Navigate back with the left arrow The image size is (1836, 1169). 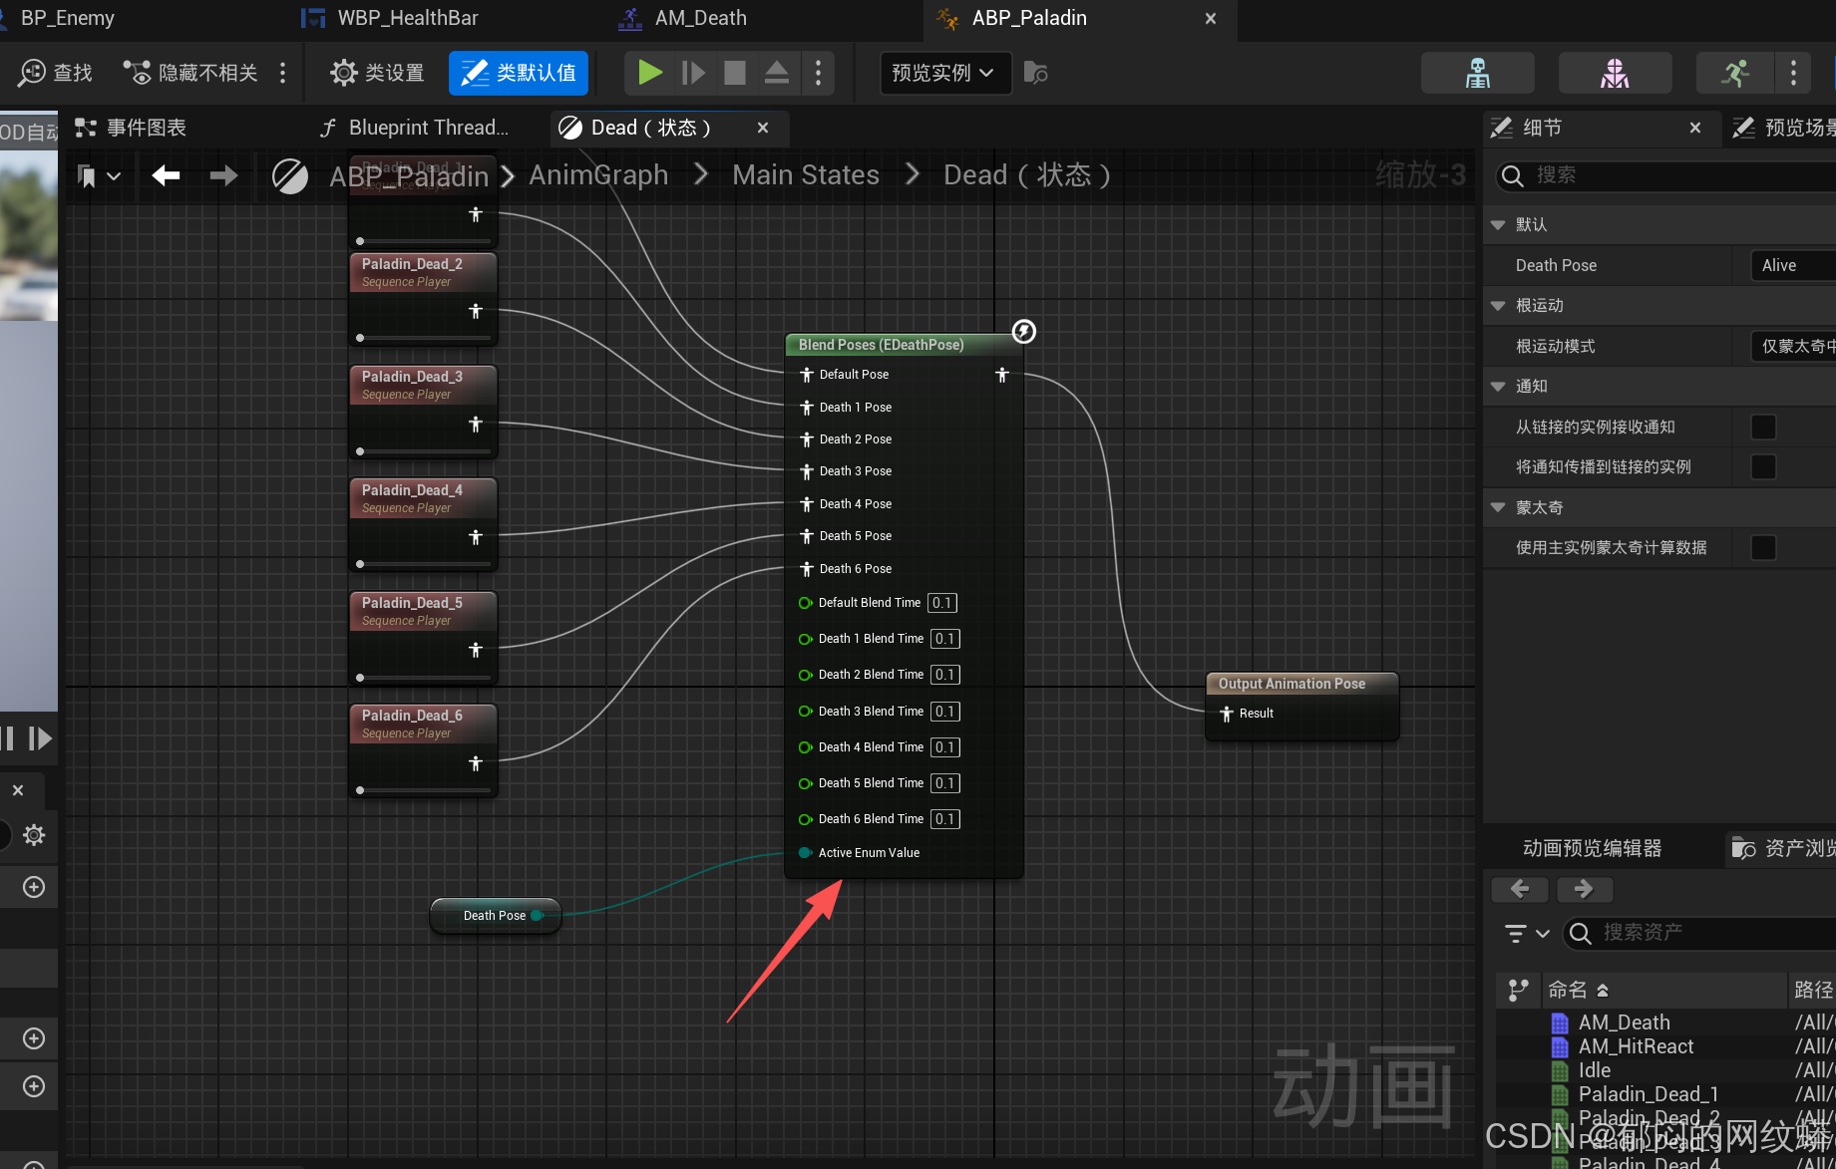pos(166,175)
